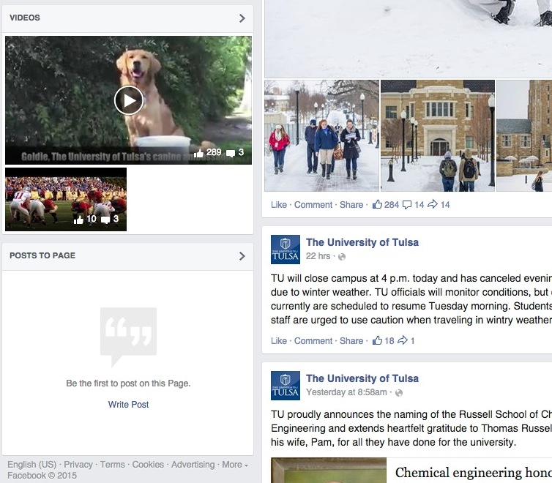Open photo of students walking in snow
552x483 pixels.
[x=322, y=136]
